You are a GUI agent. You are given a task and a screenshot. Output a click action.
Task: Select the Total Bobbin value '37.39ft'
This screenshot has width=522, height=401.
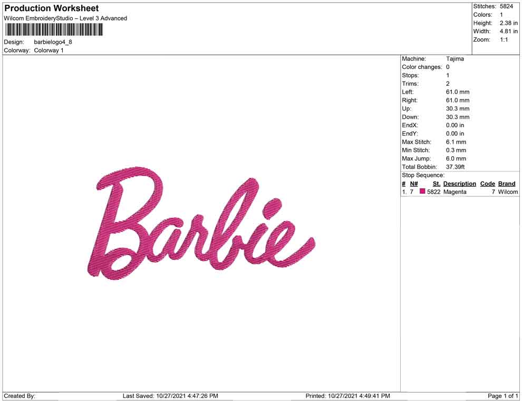tap(456, 167)
